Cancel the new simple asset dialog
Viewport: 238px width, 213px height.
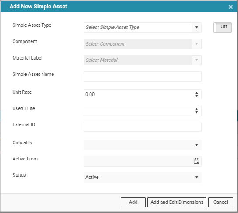[x=220, y=202]
